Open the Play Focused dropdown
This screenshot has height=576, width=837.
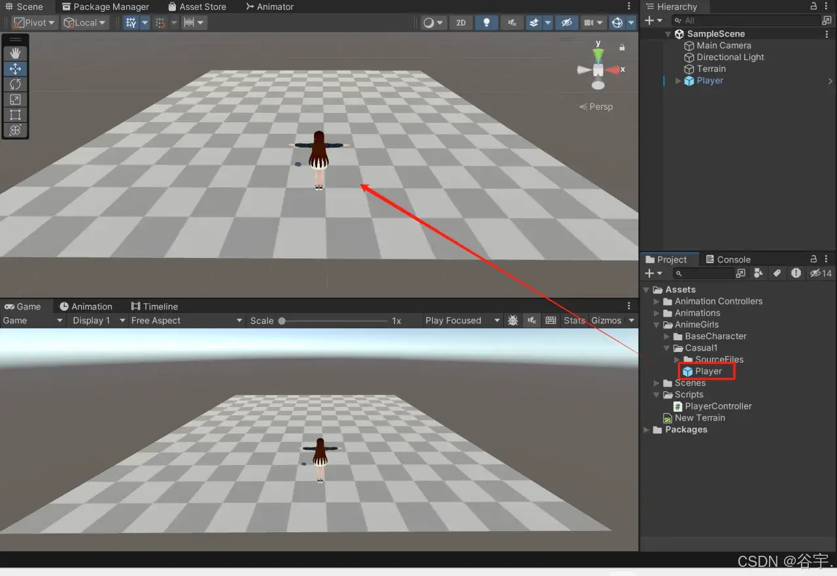[x=462, y=321]
